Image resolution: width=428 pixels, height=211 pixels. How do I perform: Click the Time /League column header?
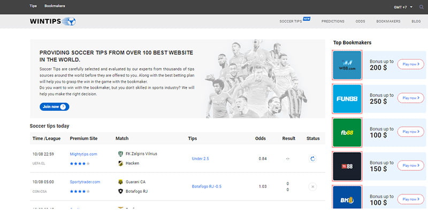pos(47,138)
